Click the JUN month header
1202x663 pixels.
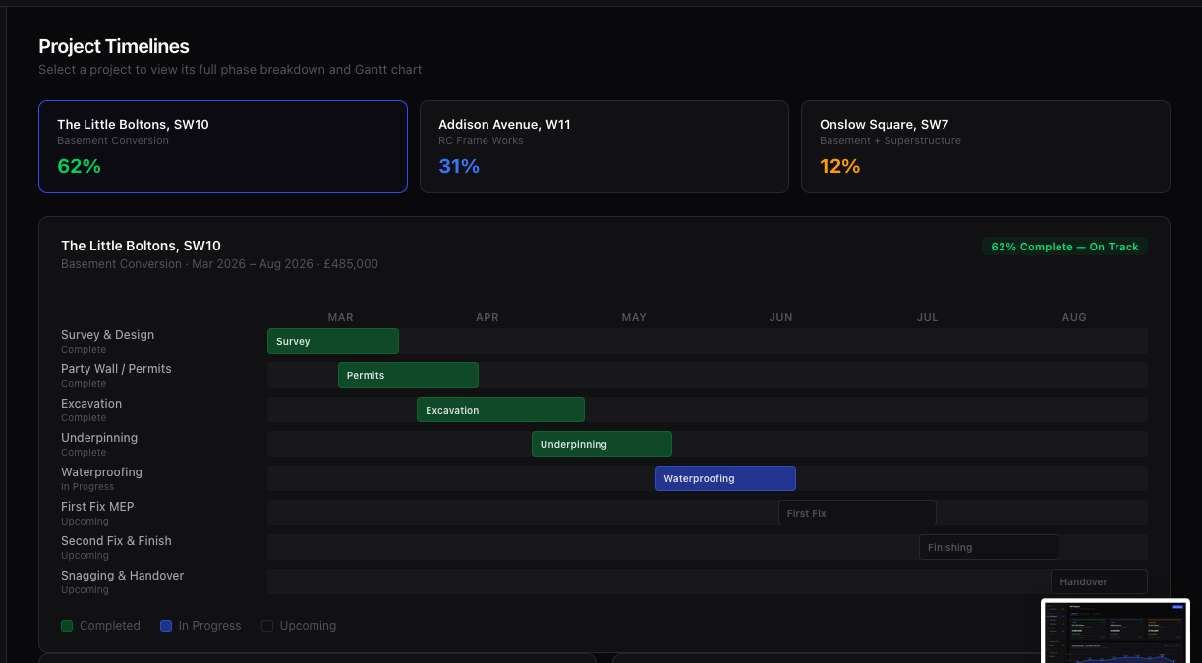point(781,317)
